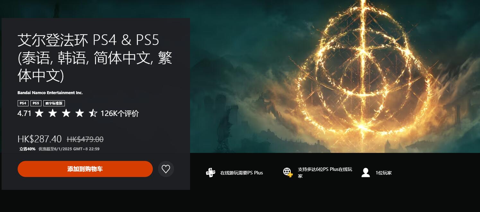Click the discounted price HK$287.40
480x212 pixels.
point(39,139)
